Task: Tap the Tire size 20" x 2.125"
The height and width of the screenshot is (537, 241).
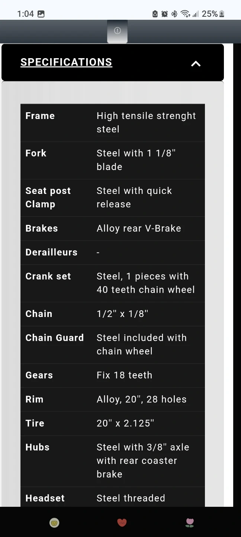Action: (x=125, y=423)
